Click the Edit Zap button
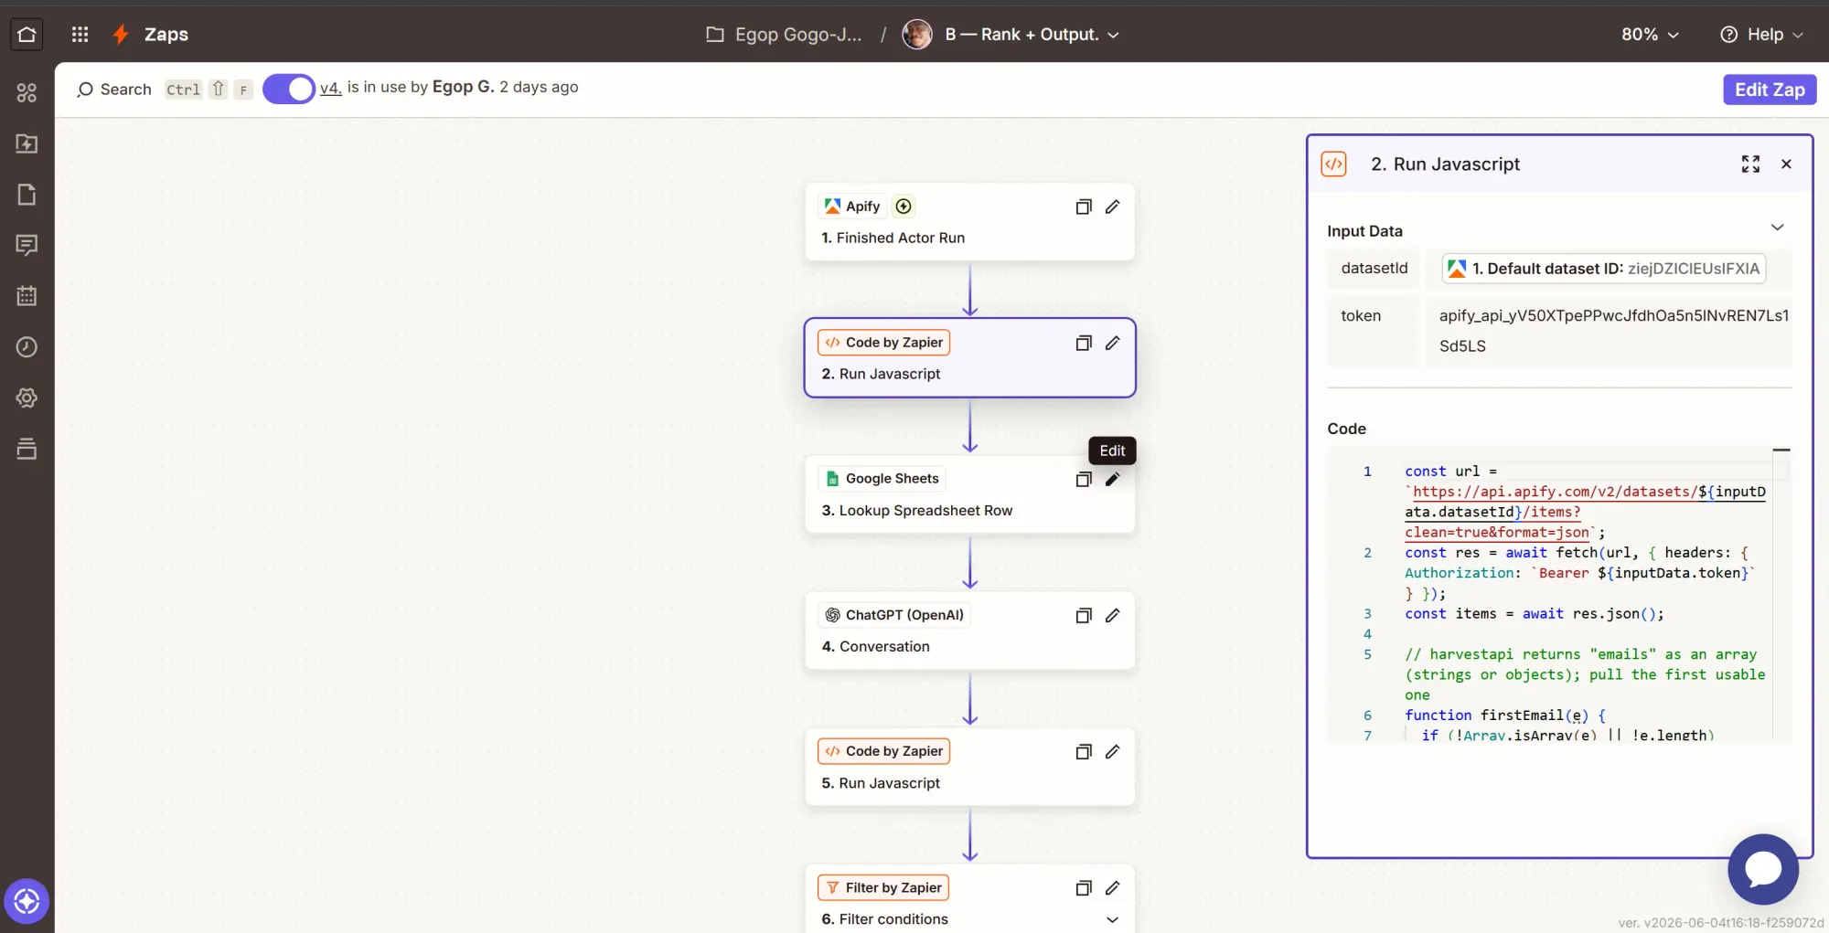 pos(1770,90)
